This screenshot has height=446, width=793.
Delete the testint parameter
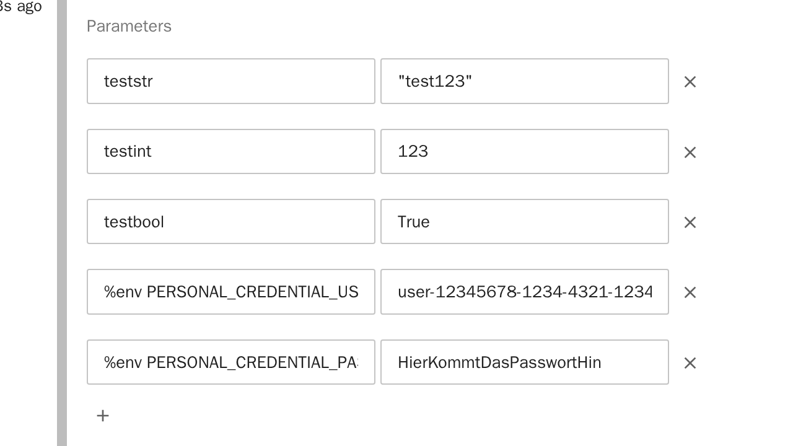pos(690,152)
